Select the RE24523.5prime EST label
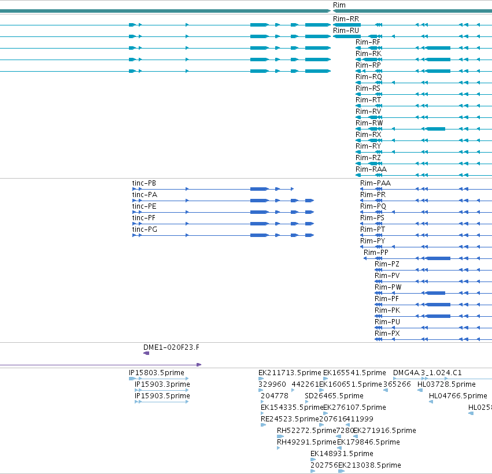Image resolution: width=492 pixels, height=474 pixels. 290,419
